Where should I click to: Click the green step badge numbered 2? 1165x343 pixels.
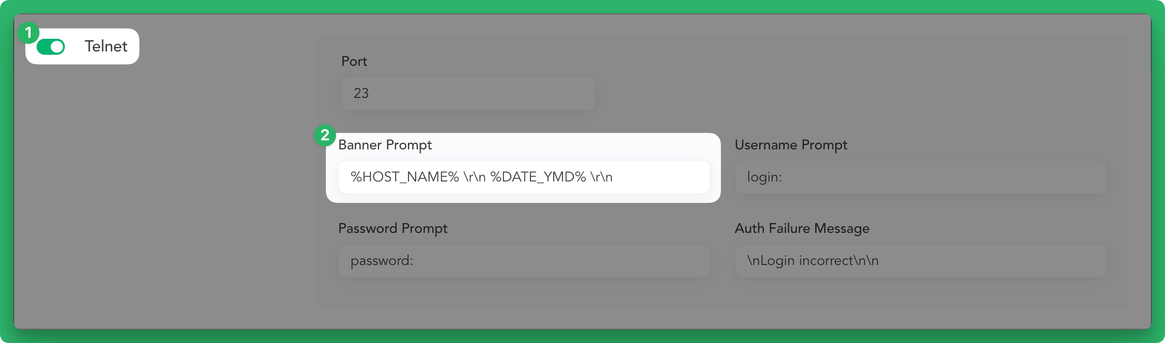pos(325,135)
